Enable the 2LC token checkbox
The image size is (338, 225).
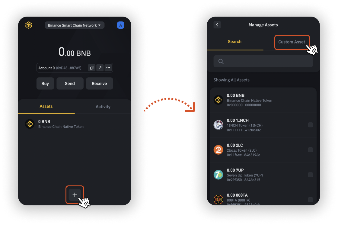311,150
